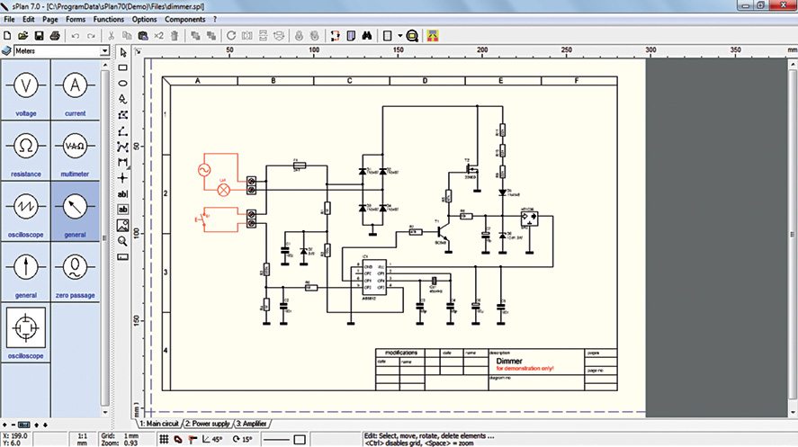Image resolution: width=798 pixels, height=447 pixels.
Task: Activate the magnifier zoom tool
Action: tap(123, 240)
